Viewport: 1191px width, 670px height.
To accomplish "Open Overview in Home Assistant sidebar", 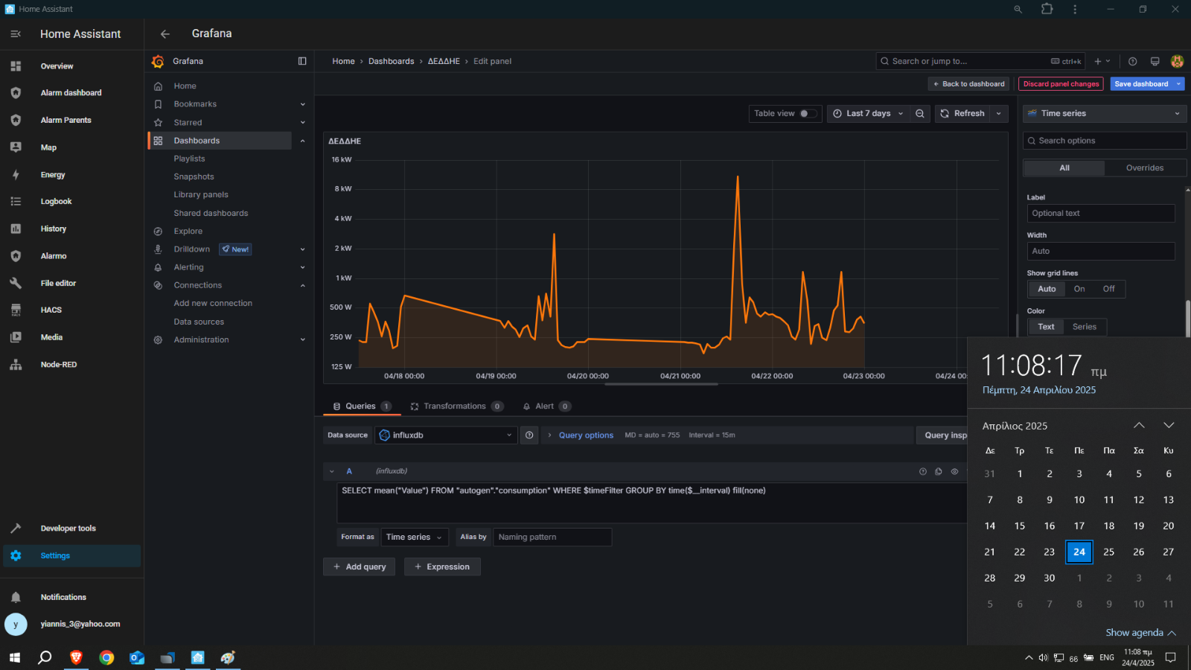I will [72, 66].
